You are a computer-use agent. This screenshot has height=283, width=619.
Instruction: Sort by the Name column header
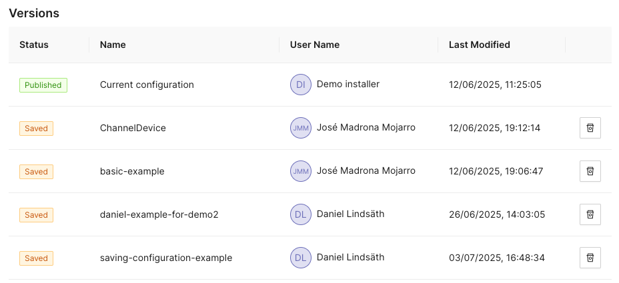113,45
